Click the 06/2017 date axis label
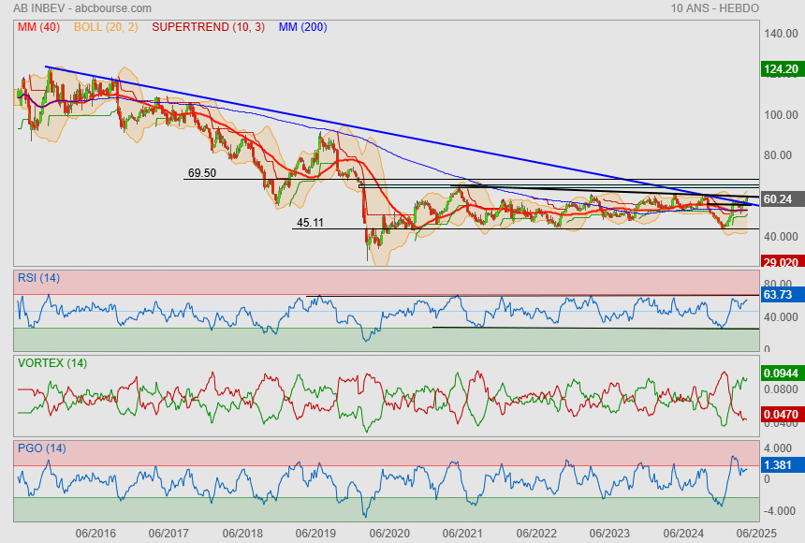 tap(168, 534)
